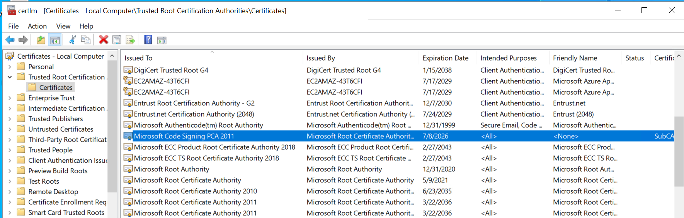Click the Test Roots folder icon
684x218 pixels.
point(21,181)
